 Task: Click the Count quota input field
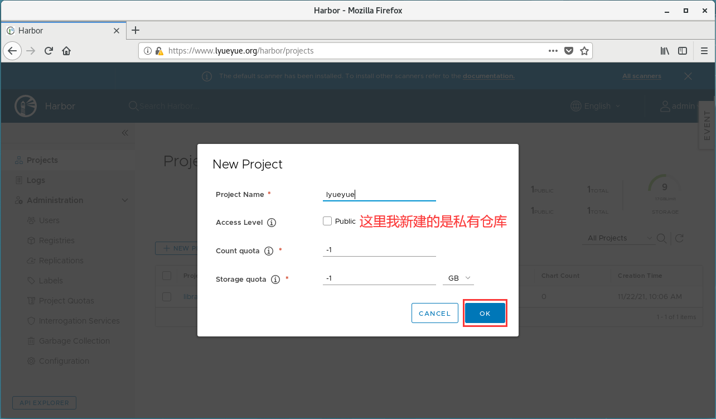[379, 250]
